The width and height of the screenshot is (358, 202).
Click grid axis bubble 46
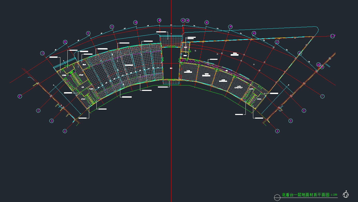pyautogui.click(x=187, y=20)
